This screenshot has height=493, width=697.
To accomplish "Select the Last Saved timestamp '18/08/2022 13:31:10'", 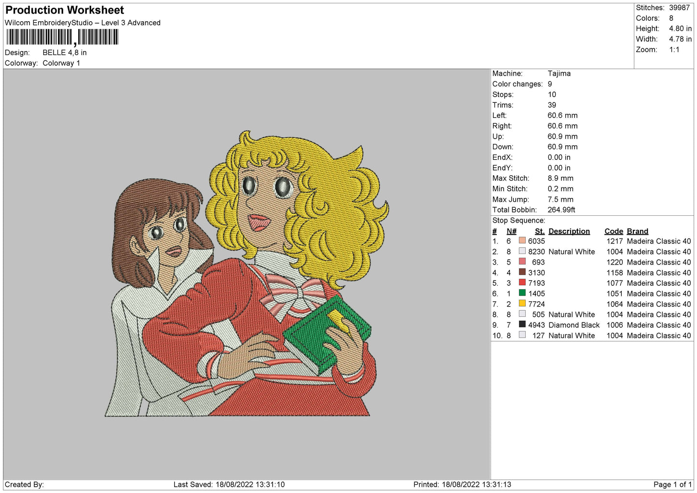I will coord(250,484).
